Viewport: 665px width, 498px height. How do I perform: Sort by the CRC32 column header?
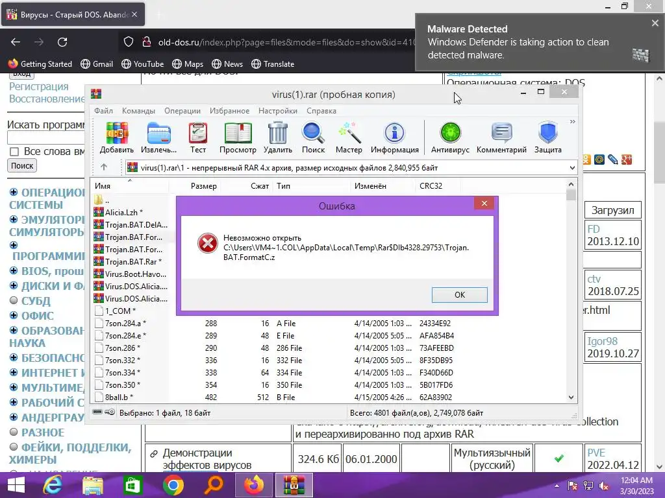pos(437,186)
